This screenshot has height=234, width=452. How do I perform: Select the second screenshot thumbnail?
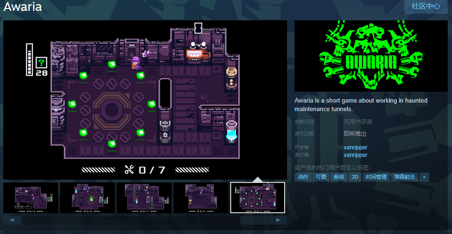coord(87,198)
